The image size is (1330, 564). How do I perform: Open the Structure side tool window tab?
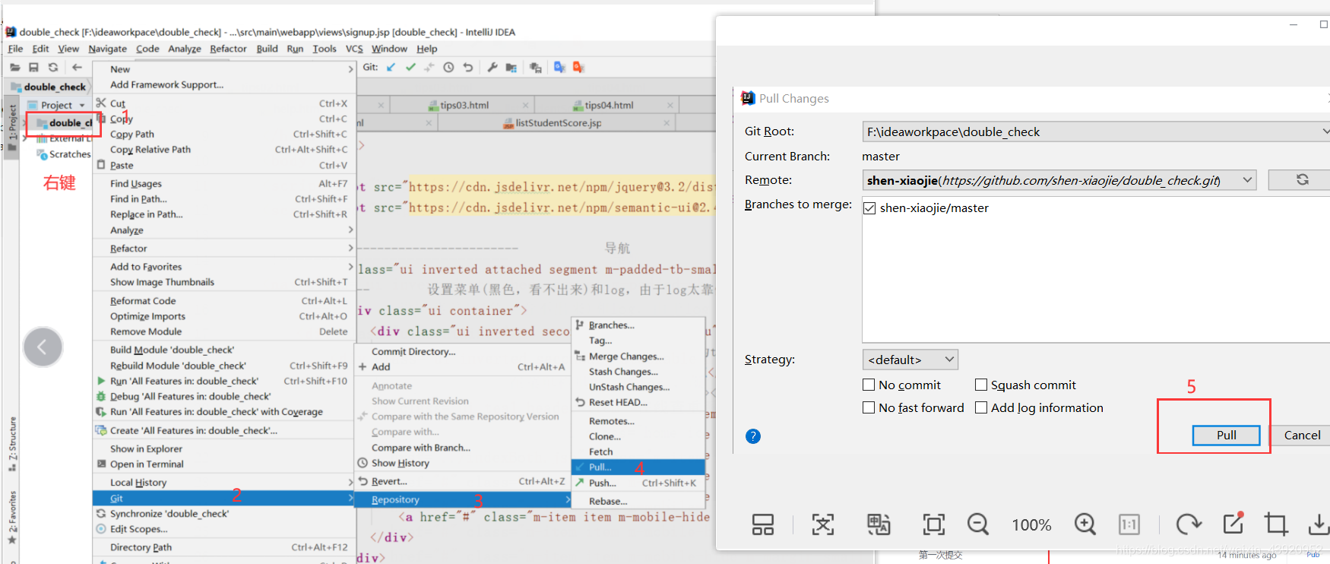[12, 444]
